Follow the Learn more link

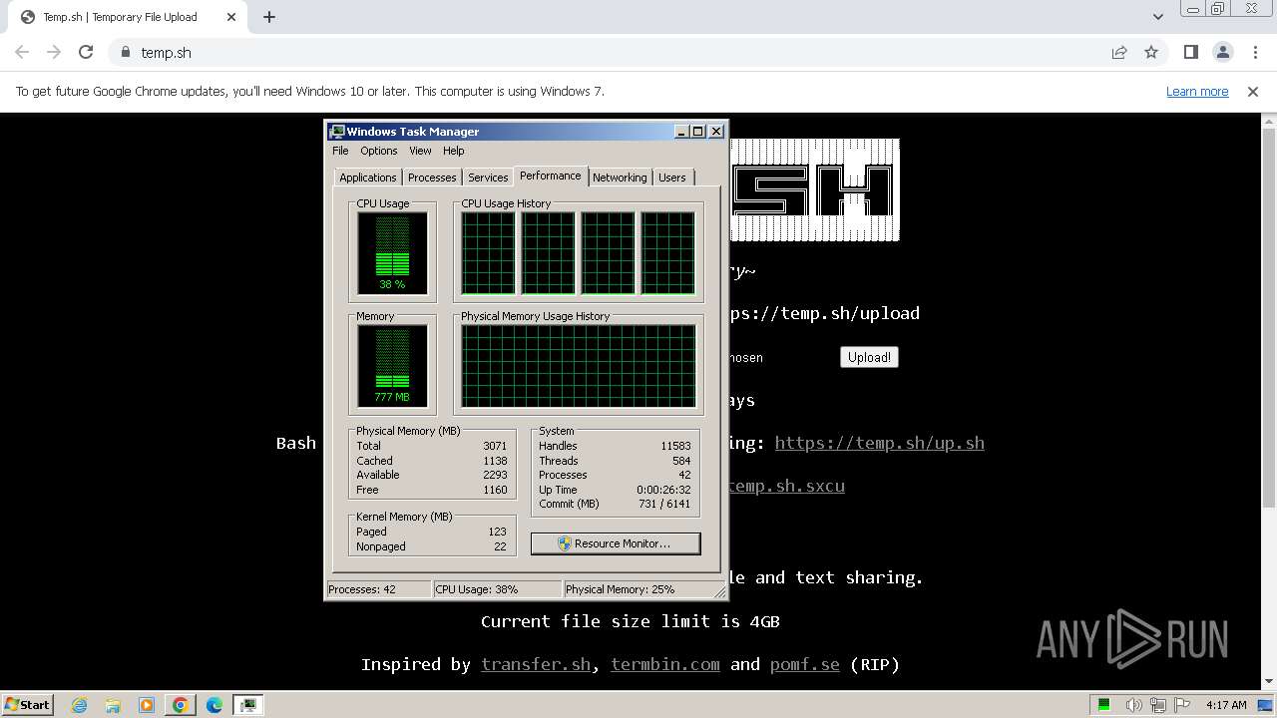coord(1197,91)
